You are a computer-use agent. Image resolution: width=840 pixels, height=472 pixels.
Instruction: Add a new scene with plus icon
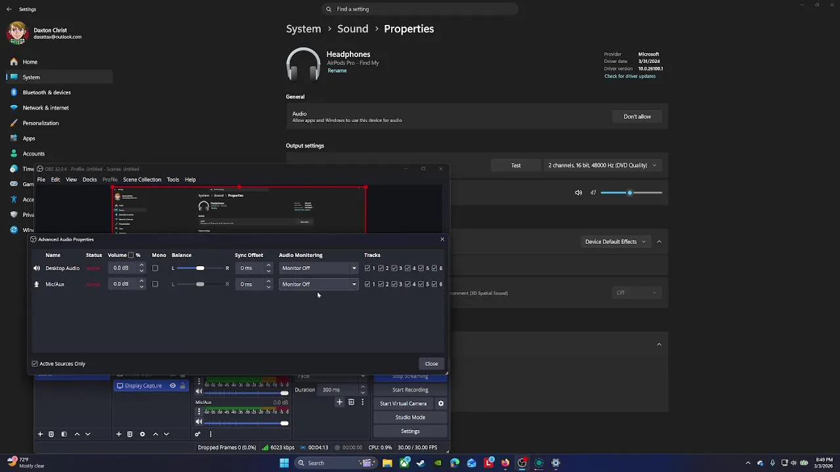40,434
